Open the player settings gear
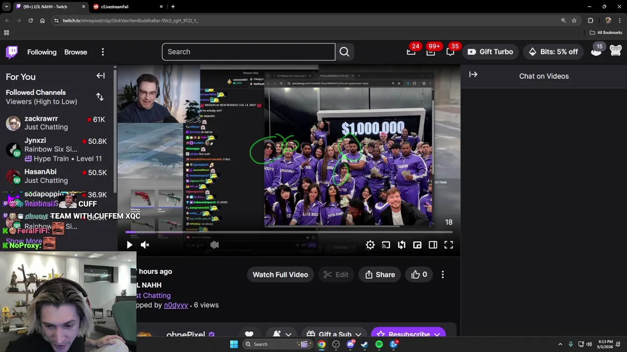 [370, 245]
